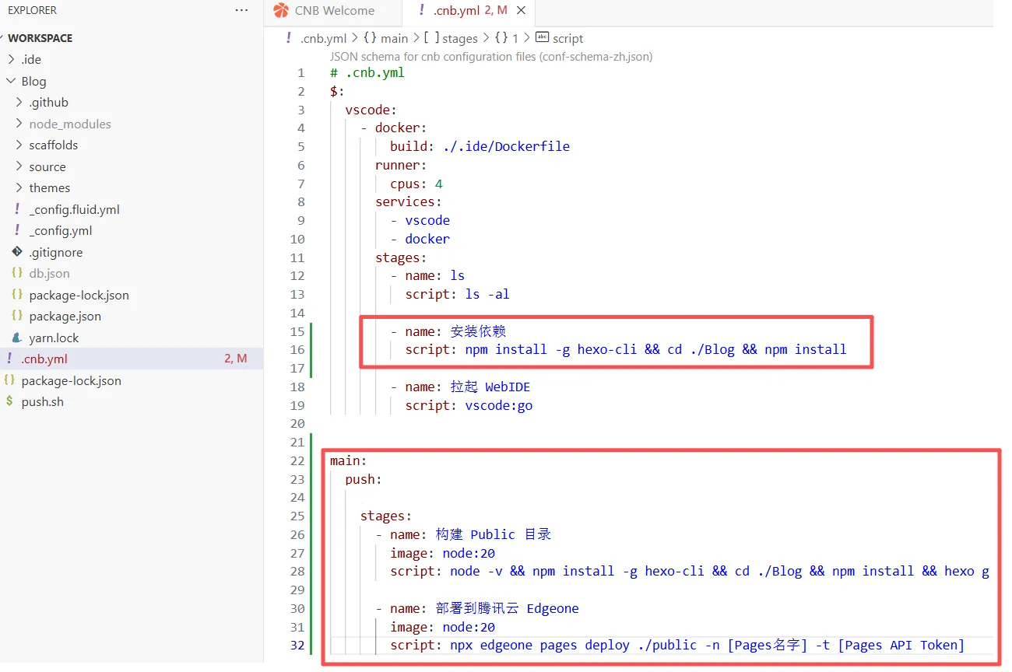Click the .cnb.yml breadcrumb segment
Image resolution: width=1012 pixels, height=672 pixels.
(x=324, y=38)
